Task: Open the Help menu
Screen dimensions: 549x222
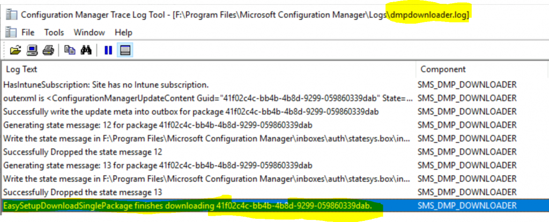Action: point(123,33)
